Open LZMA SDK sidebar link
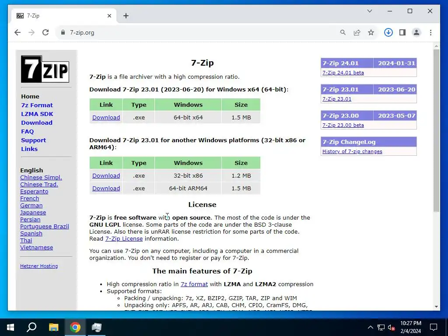This screenshot has height=336, width=448. click(37, 114)
